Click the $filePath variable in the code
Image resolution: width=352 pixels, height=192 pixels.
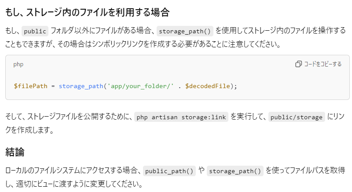[30, 86]
